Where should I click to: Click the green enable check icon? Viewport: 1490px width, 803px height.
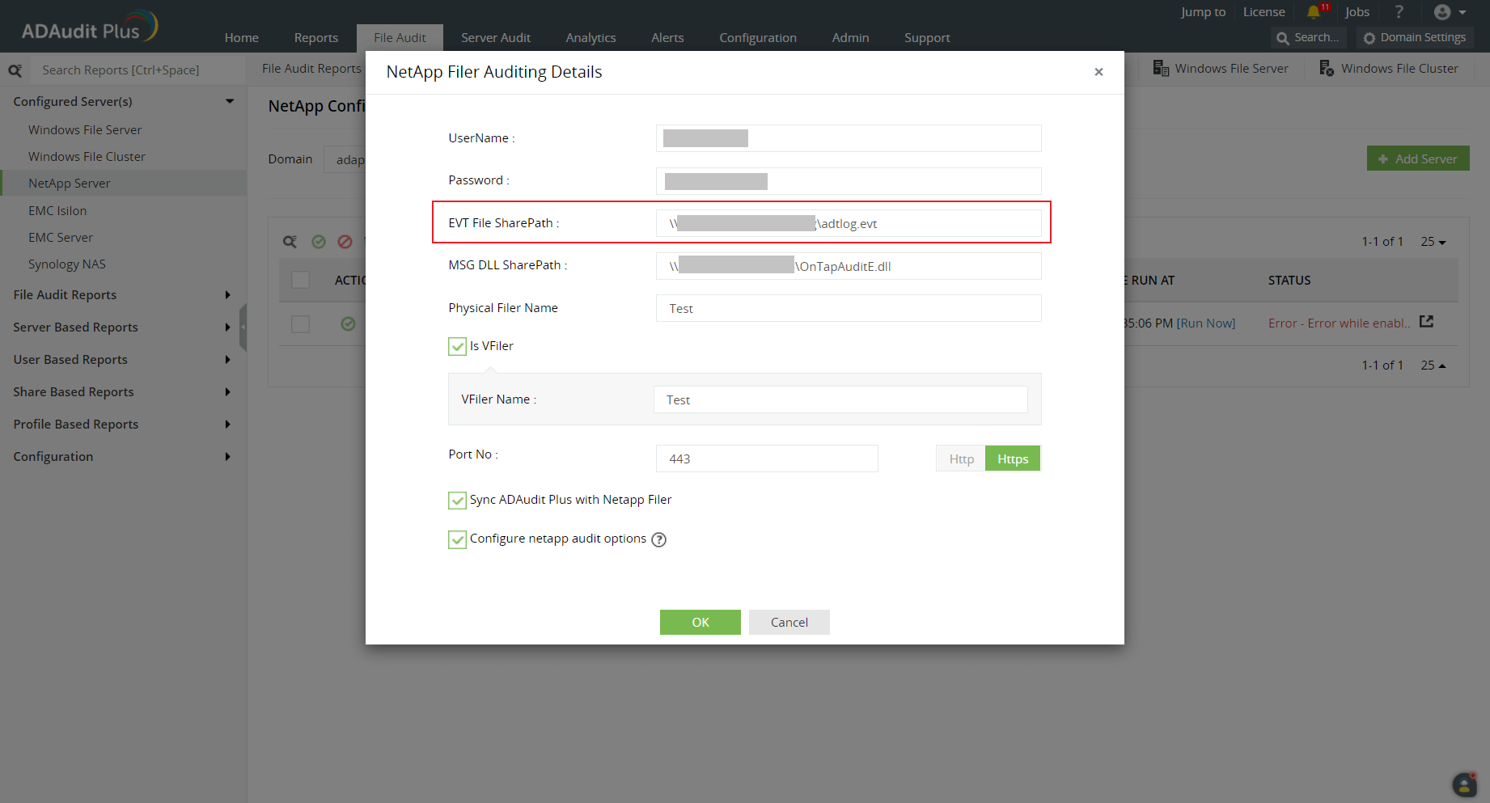coord(319,242)
